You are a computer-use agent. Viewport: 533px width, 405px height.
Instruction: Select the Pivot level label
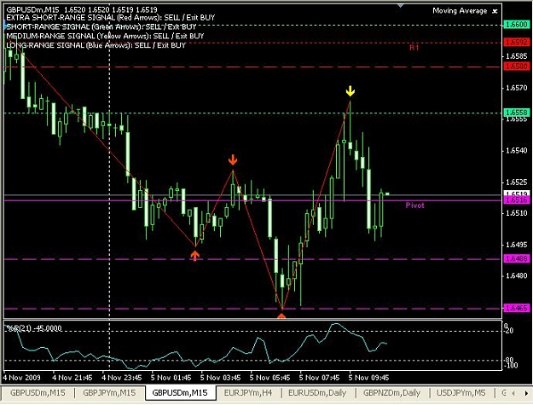coord(414,205)
